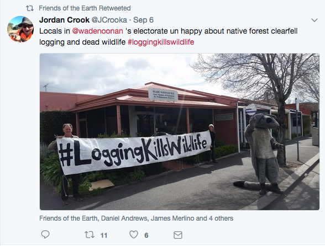The height and width of the screenshot is (246, 325).
Task: Open the #loggingkillswildlife hashtag link
Action: (x=161, y=42)
